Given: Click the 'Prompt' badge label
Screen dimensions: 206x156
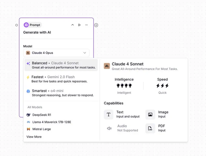Looking at the screenshot, I should coord(35,25).
